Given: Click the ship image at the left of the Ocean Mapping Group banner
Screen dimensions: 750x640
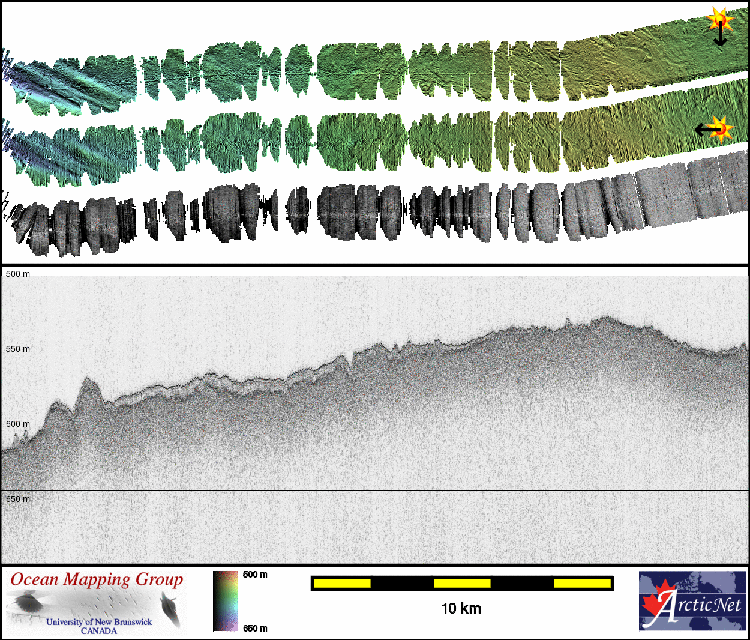Looking at the screenshot, I should (27, 602).
